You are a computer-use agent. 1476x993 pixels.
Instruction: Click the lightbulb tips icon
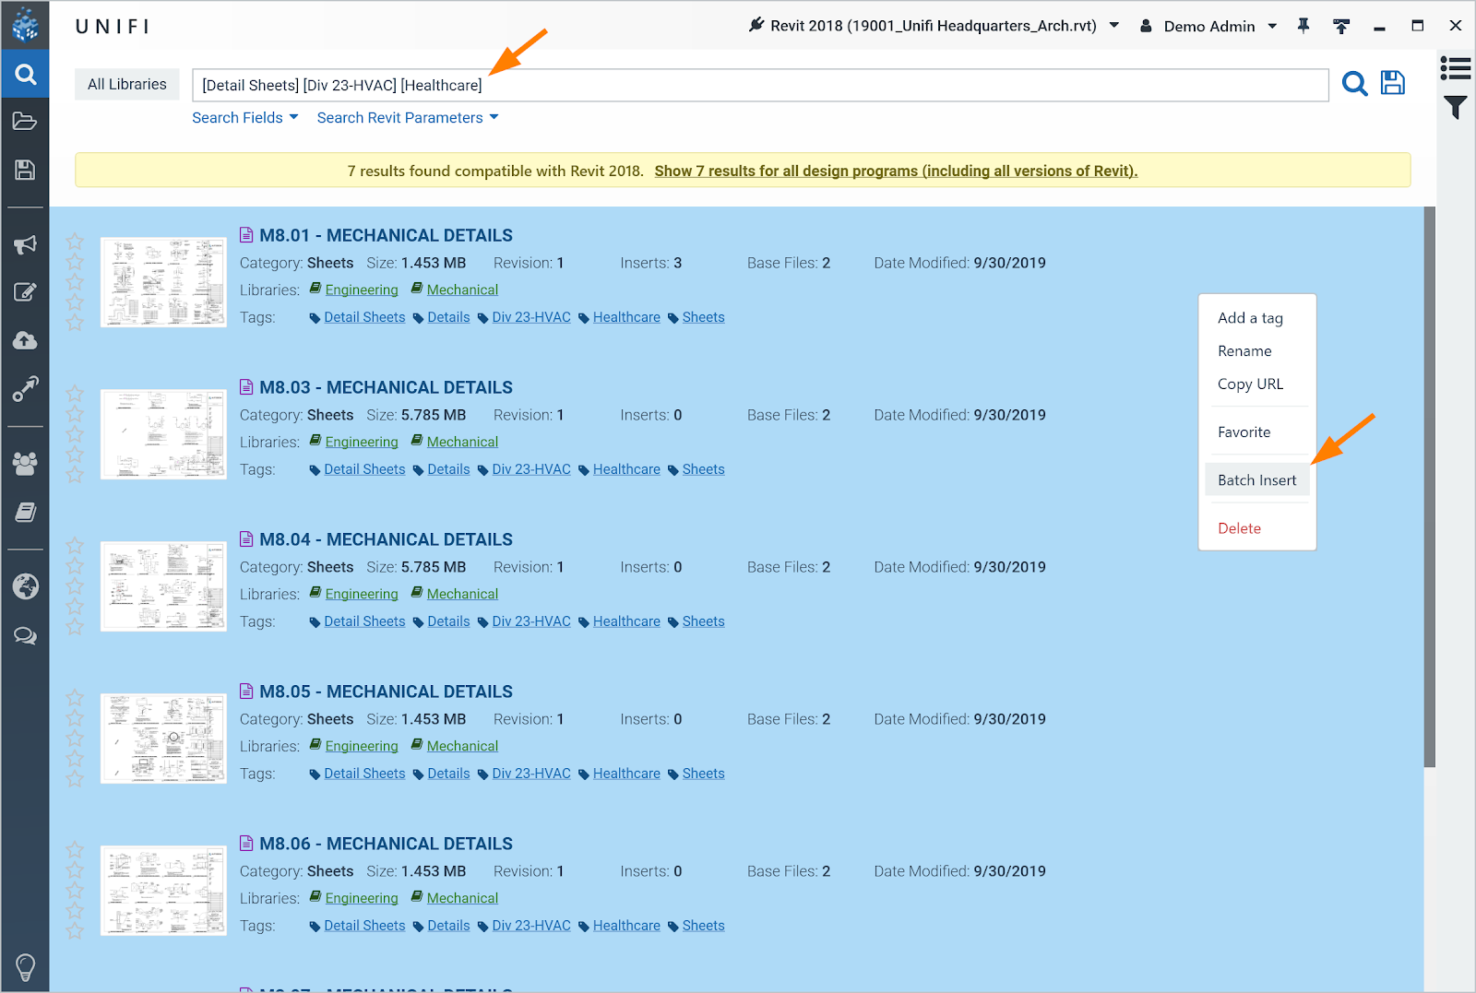[x=25, y=967]
